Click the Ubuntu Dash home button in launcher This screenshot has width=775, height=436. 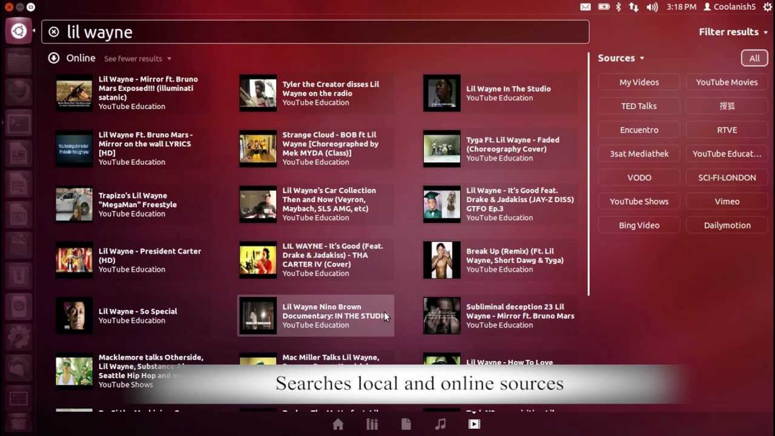click(x=19, y=31)
